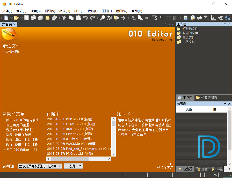
Task: Show more inspector tabs with right arrow
Action: click(230, 169)
